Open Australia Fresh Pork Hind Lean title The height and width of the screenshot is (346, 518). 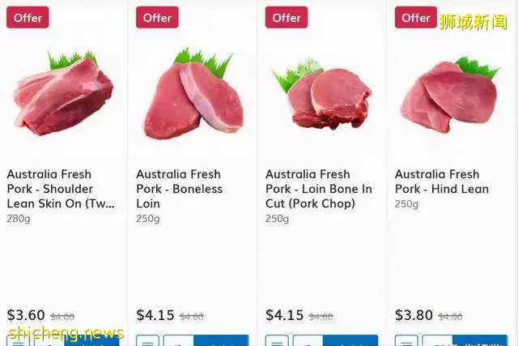pyautogui.click(x=442, y=182)
